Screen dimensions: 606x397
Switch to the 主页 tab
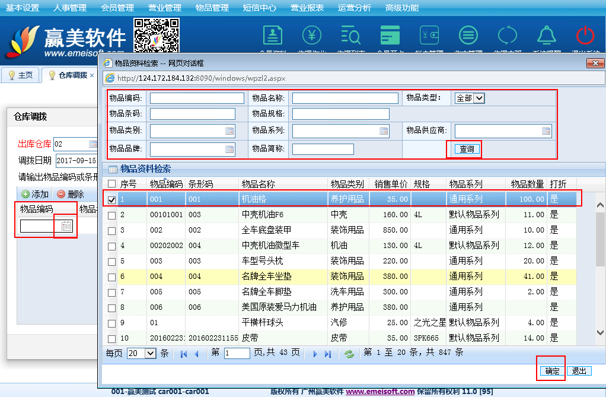point(21,75)
